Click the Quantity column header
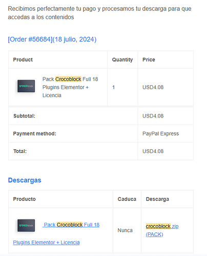This screenshot has width=207, height=256. coord(122,60)
